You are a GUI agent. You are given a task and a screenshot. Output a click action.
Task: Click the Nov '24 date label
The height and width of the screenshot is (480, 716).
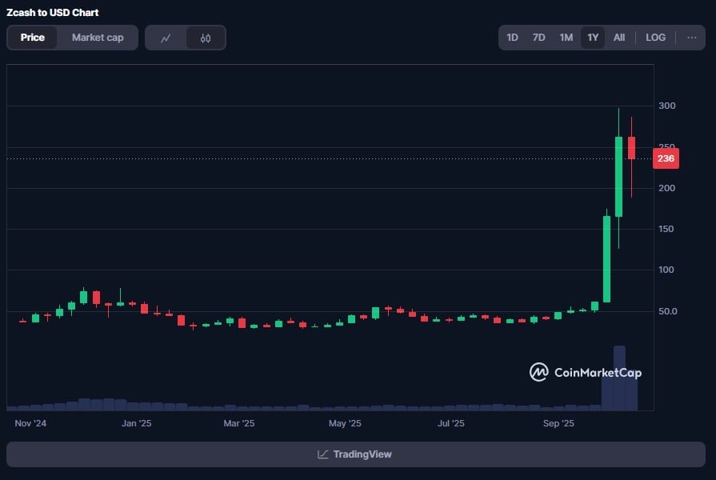point(32,423)
